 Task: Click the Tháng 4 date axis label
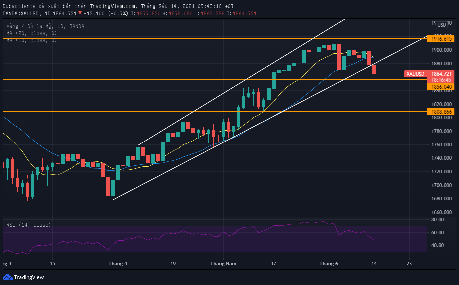(118, 264)
